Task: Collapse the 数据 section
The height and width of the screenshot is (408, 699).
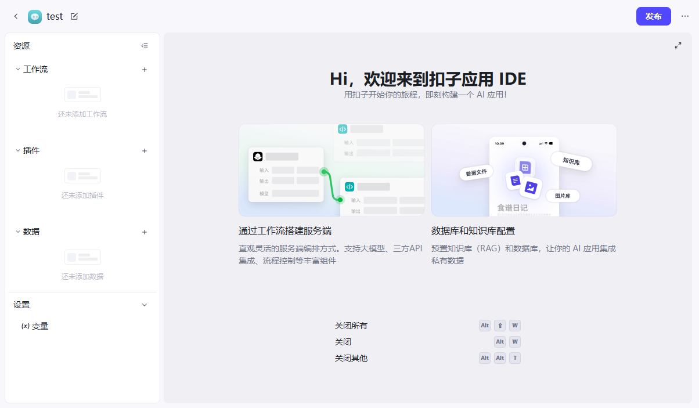Action: (16, 232)
